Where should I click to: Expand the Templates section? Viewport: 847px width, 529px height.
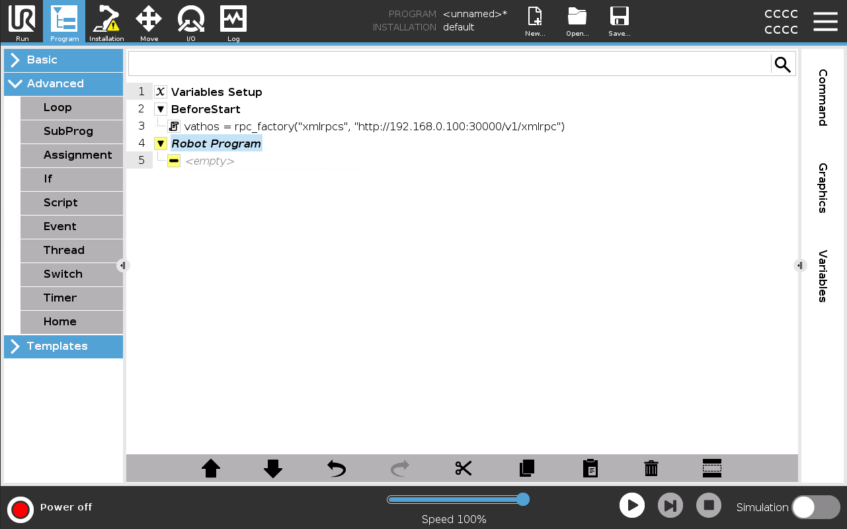[x=63, y=346]
